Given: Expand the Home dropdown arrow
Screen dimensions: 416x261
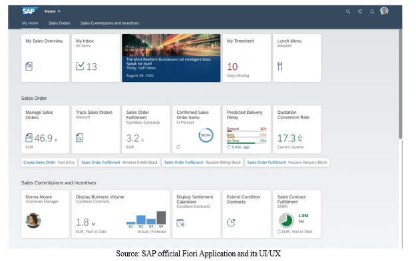Looking at the screenshot, I should point(59,11).
